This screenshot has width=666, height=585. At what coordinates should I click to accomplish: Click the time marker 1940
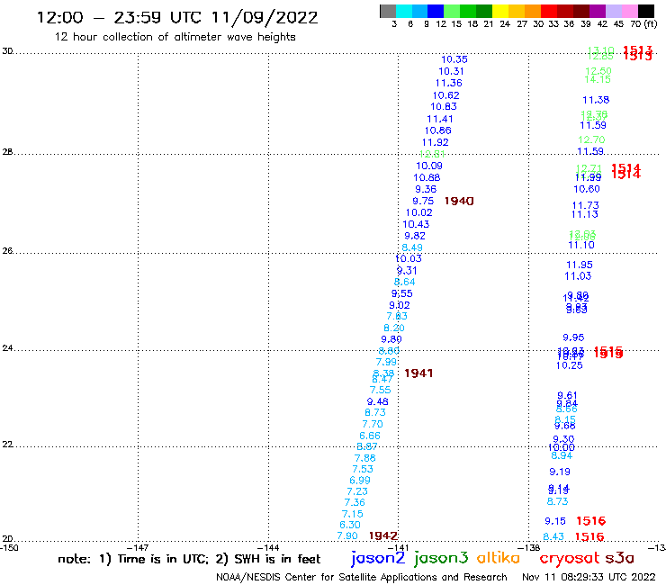pyautogui.click(x=459, y=201)
